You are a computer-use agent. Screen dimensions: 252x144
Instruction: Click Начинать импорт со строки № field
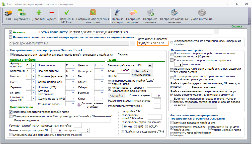point(57,131)
